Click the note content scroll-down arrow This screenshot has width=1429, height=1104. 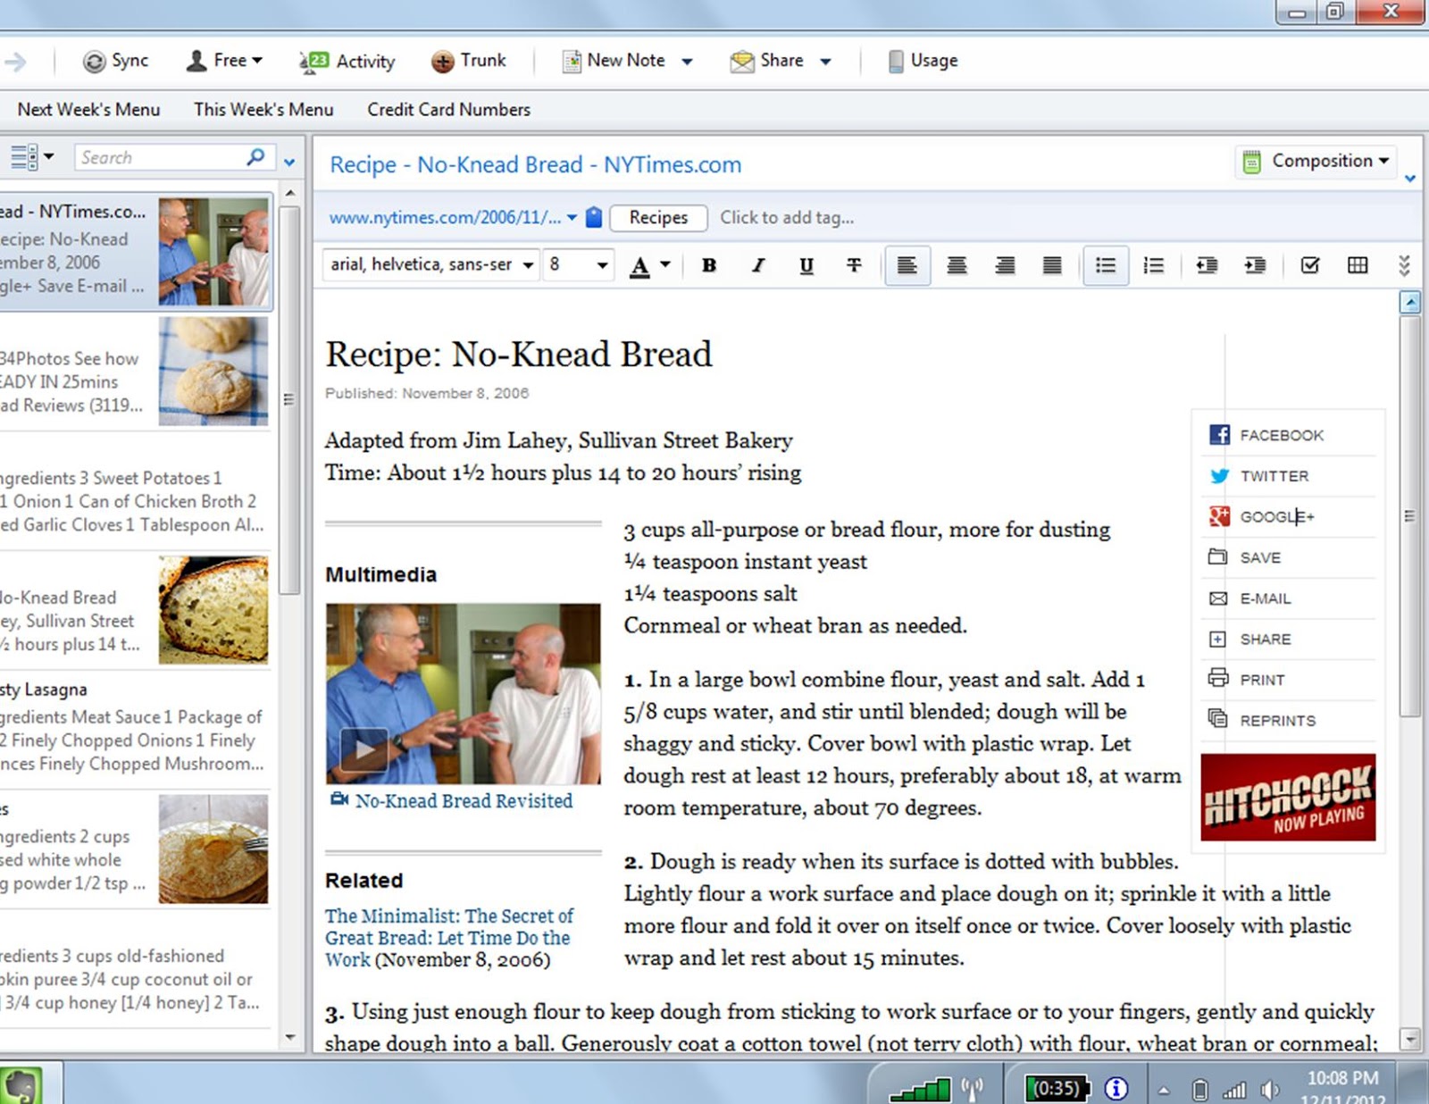pyautogui.click(x=1410, y=1039)
